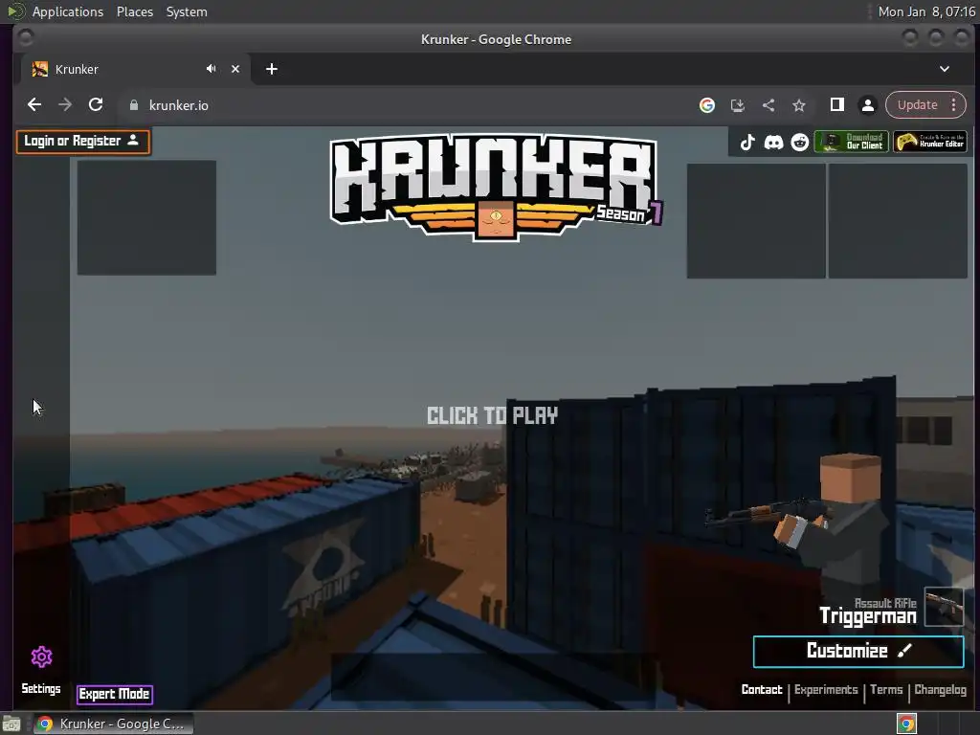Open Chrome profile avatar
Viewport: 980px width, 735px height.
click(867, 105)
